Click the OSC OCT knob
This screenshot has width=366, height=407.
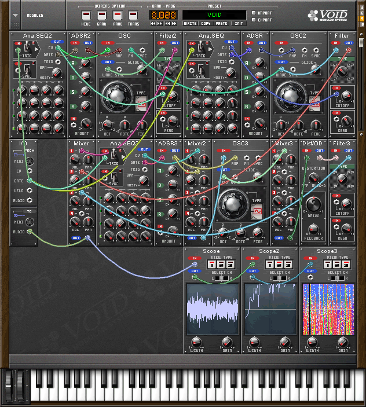107,126
